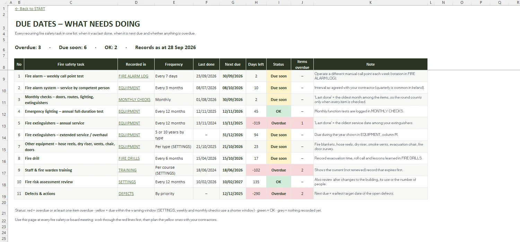Click the 'Last done' header cell
The image size is (520, 242).
[x=206, y=64]
